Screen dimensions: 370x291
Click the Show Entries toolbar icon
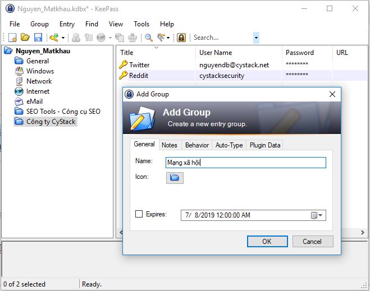click(161, 38)
